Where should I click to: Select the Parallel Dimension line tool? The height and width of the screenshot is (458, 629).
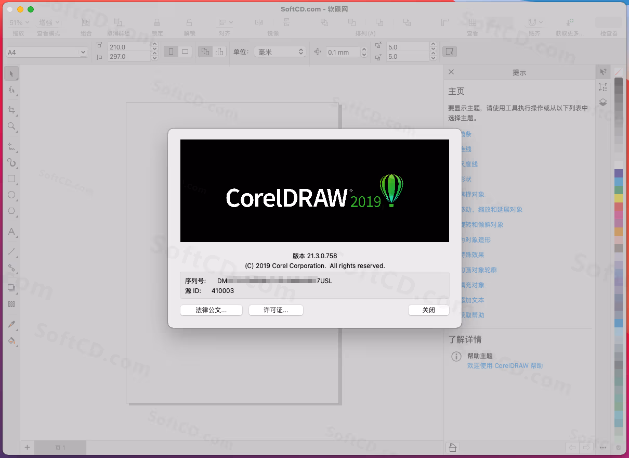pyautogui.click(x=11, y=252)
